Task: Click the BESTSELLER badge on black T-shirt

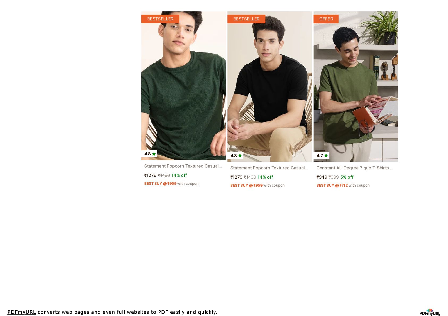Action: 246,19
